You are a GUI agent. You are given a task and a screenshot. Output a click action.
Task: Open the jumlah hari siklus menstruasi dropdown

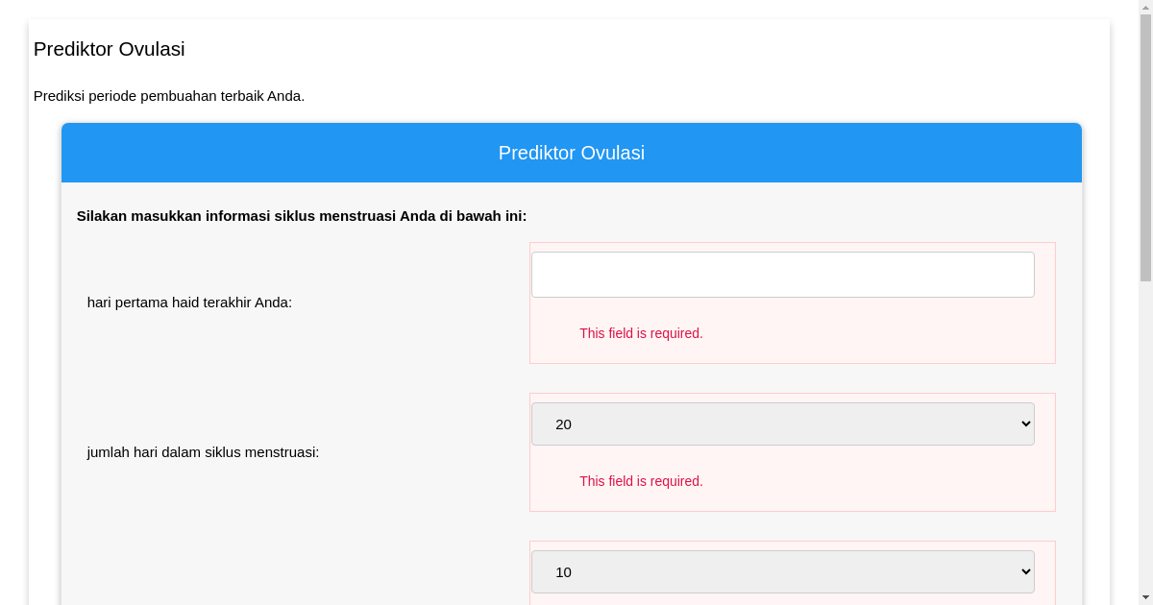click(782, 423)
